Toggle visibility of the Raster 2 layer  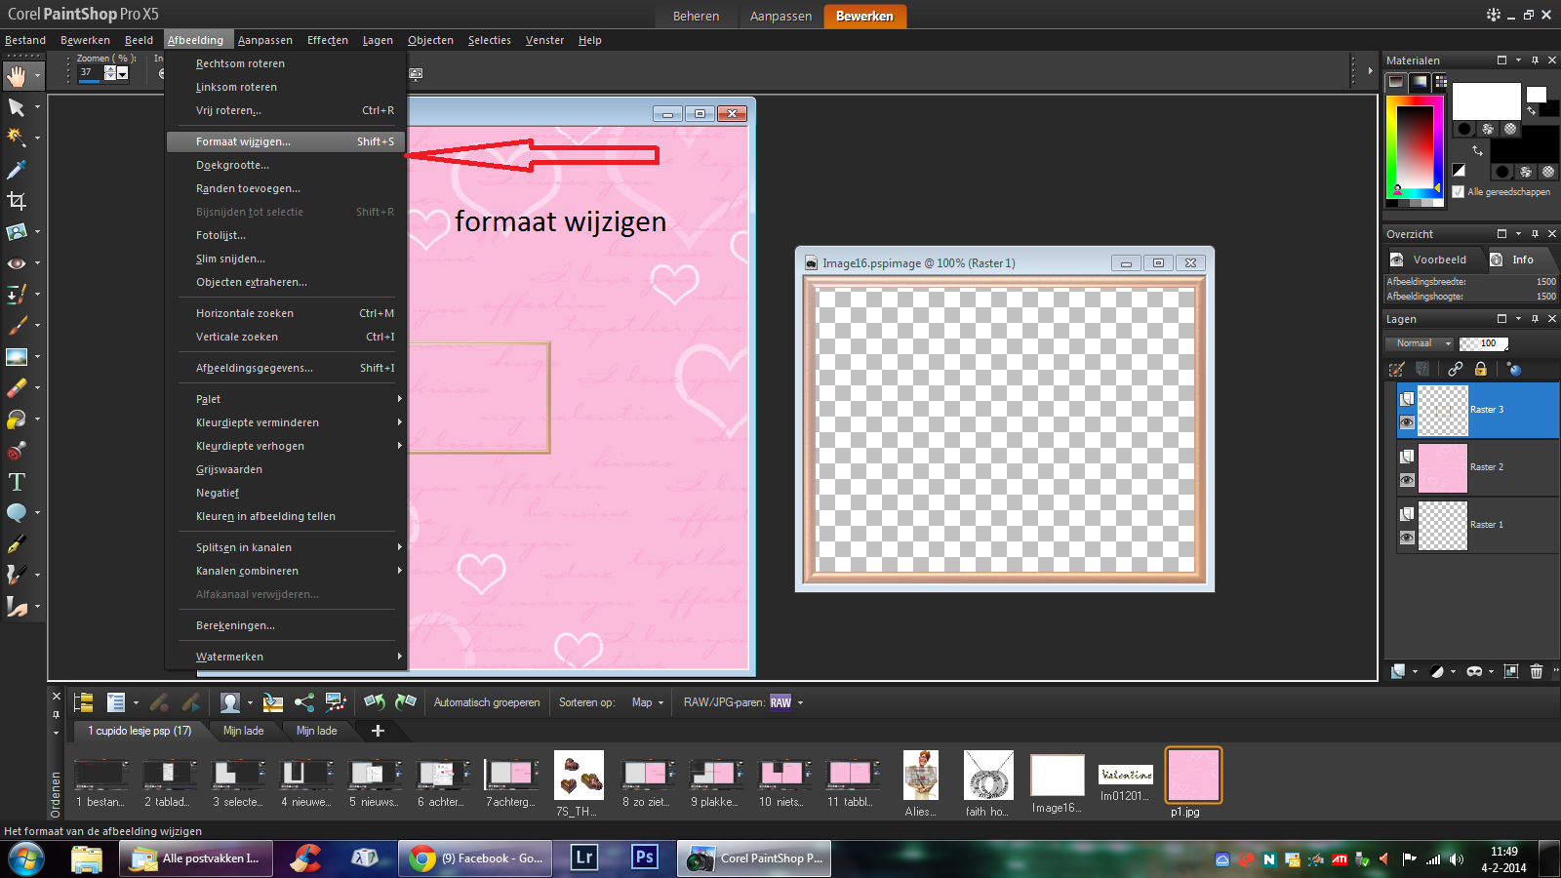tap(1406, 480)
